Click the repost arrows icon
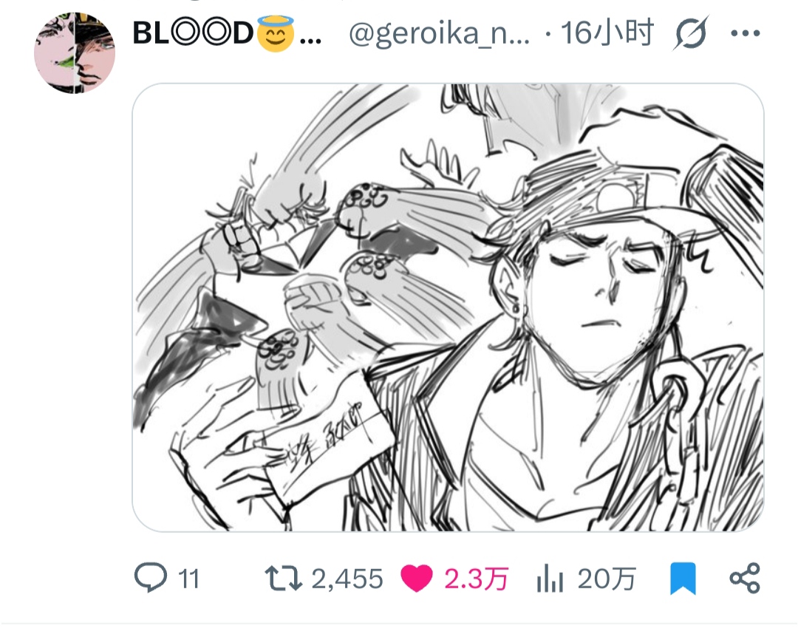Screen dimensions: 798x637 (x=284, y=578)
